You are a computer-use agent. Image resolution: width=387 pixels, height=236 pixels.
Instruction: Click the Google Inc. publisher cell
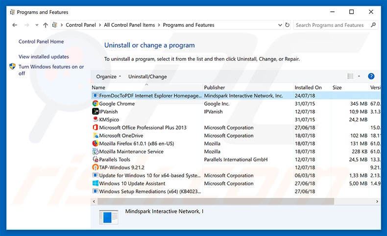coord(217,104)
